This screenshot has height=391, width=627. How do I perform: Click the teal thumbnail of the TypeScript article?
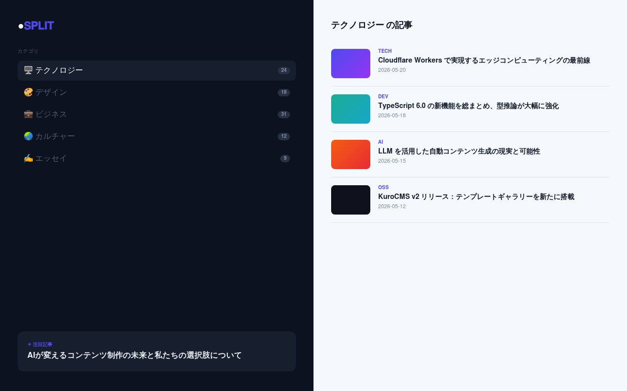click(x=351, y=109)
